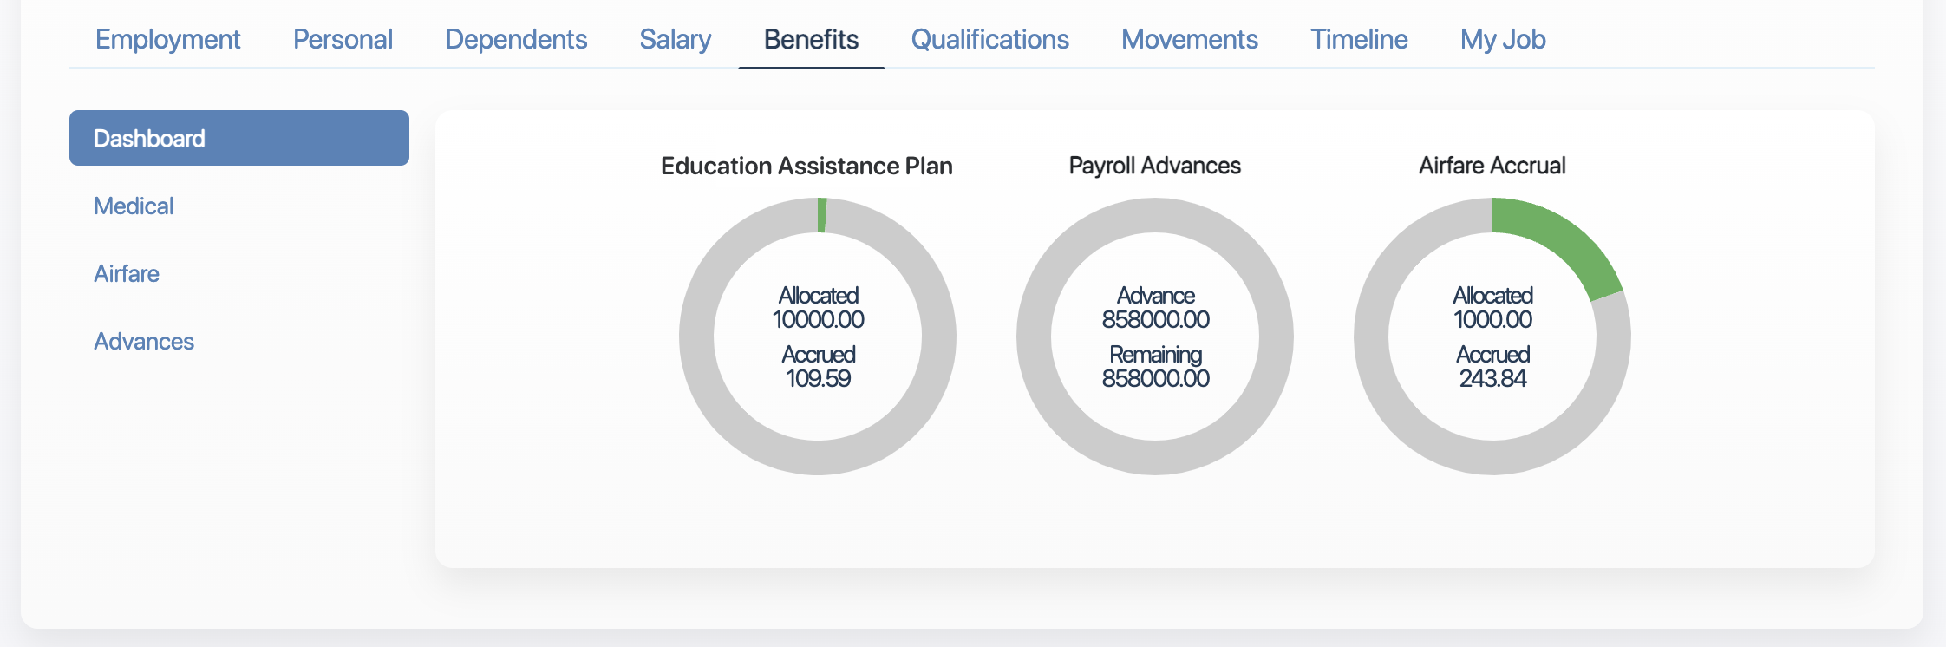The height and width of the screenshot is (647, 1946).
Task: Click the Education Assistance Plan donut chart
Action: pyautogui.click(x=819, y=336)
